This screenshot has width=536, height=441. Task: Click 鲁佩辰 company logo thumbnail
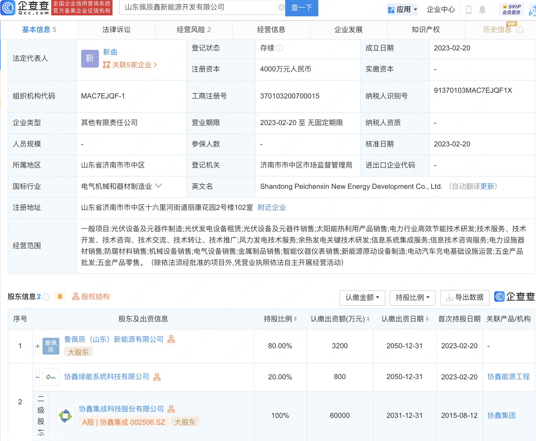coord(51,346)
